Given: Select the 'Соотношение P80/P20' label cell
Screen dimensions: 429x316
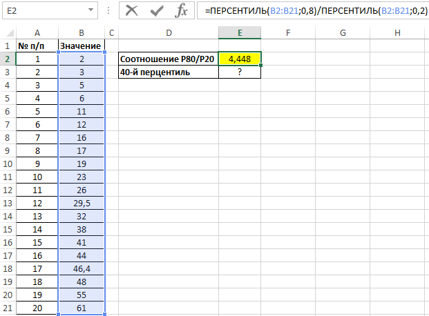Looking at the screenshot, I should coord(168,59).
